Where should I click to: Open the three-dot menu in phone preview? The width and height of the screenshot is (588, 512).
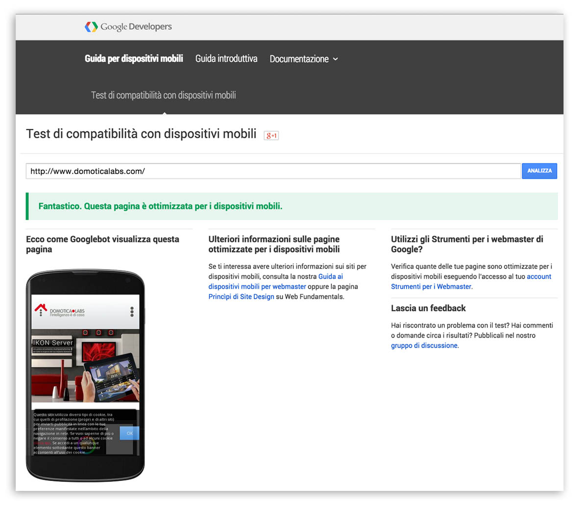132,312
